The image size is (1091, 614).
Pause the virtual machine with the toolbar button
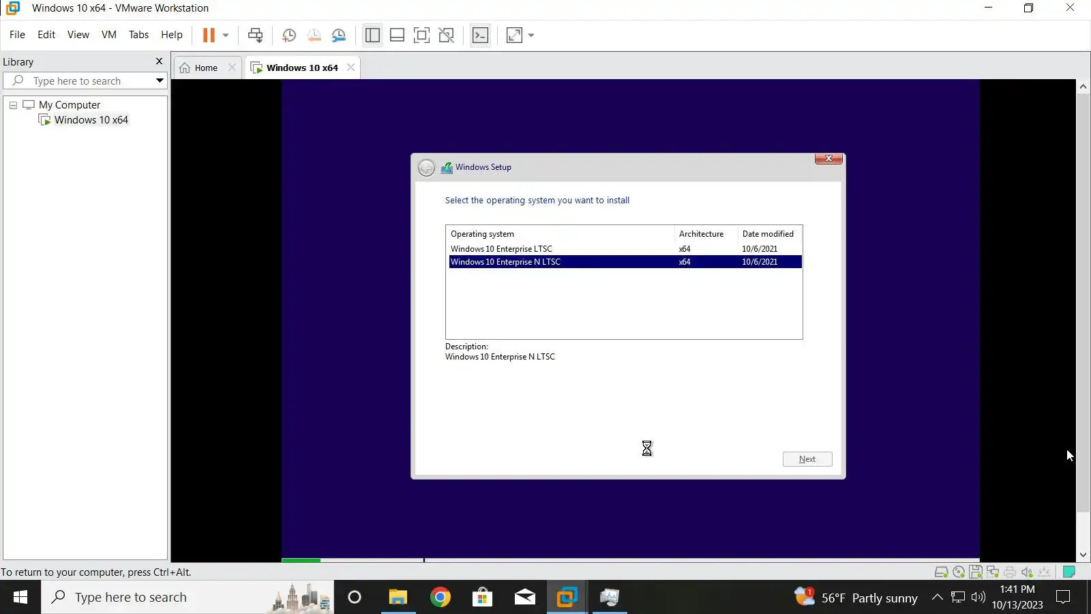pos(209,35)
